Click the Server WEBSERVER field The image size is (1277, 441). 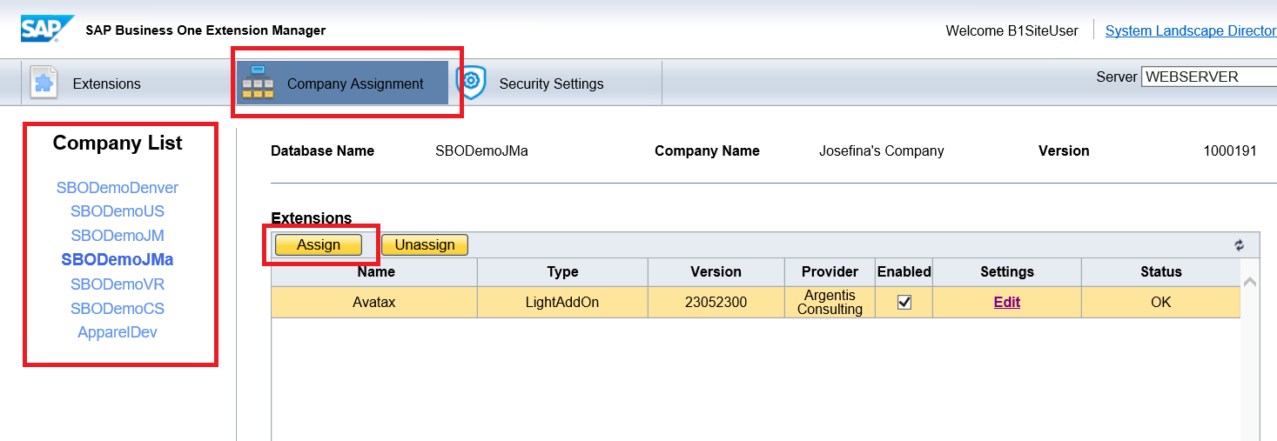point(1209,77)
